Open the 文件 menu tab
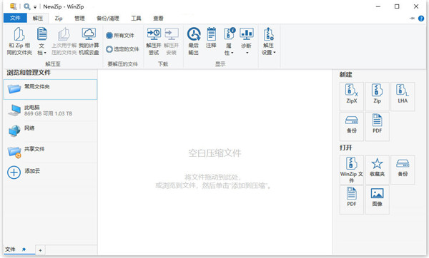 15,19
